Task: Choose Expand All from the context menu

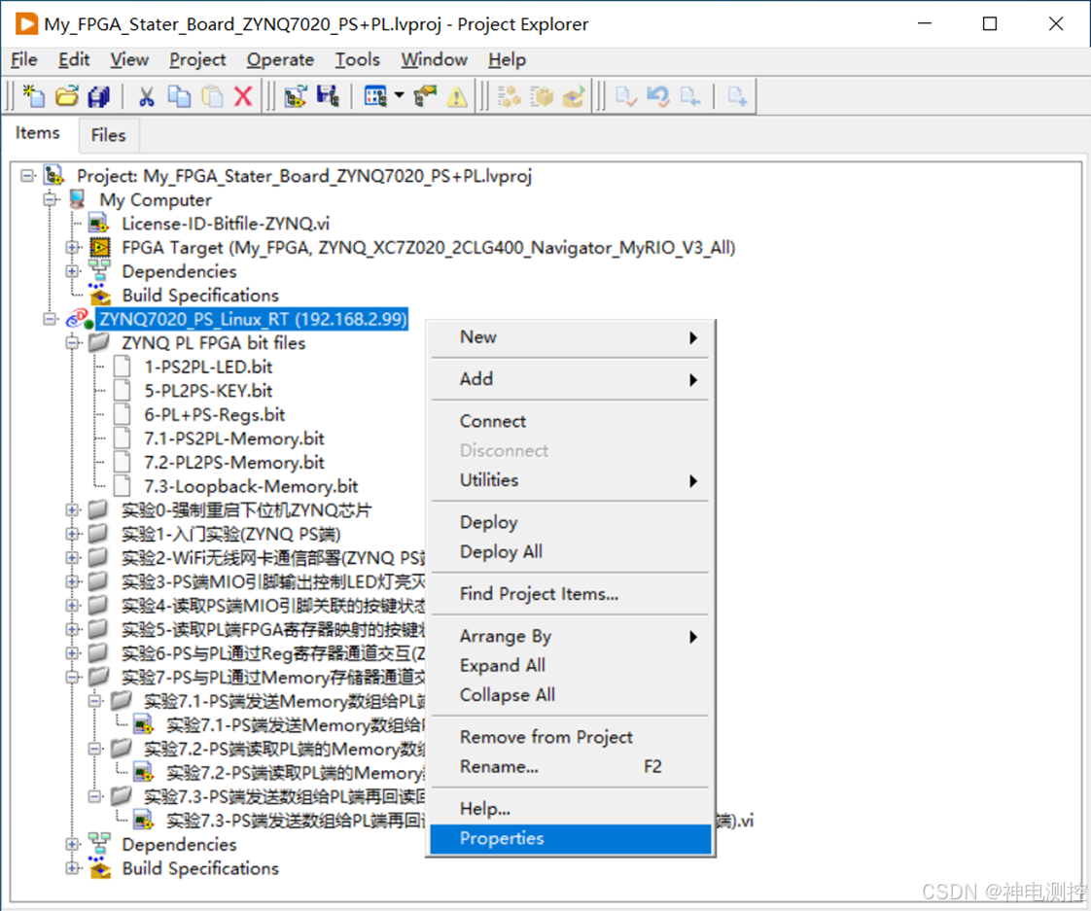Action: click(571, 665)
